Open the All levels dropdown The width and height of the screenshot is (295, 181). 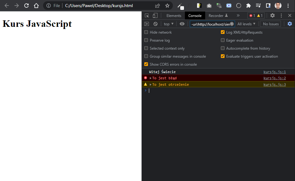tap(246, 24)
